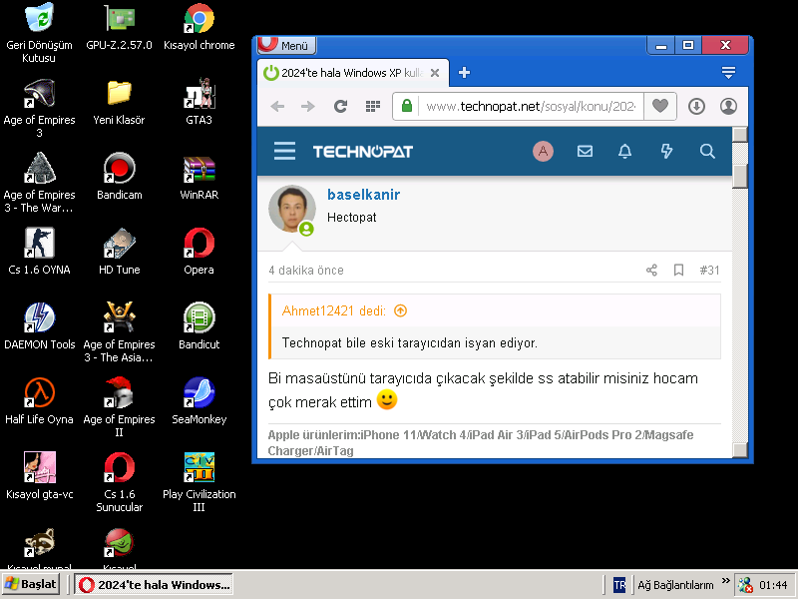The width and height of the screenshot is (798, 599).
Task: Go to the TECHNOPAT logo home link
Action: 363,152
